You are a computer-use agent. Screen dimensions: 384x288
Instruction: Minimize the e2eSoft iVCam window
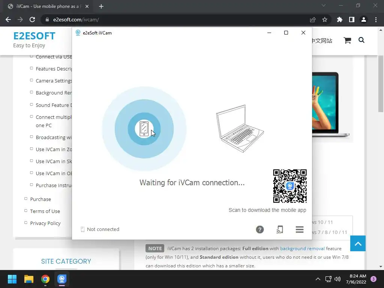pos(269,33)
